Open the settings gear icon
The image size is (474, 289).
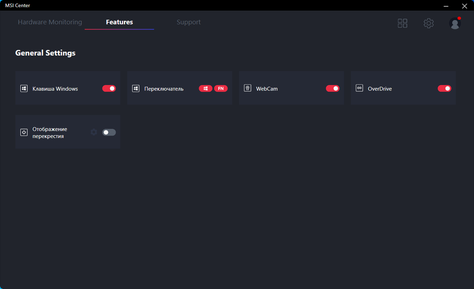pos(428,23)
